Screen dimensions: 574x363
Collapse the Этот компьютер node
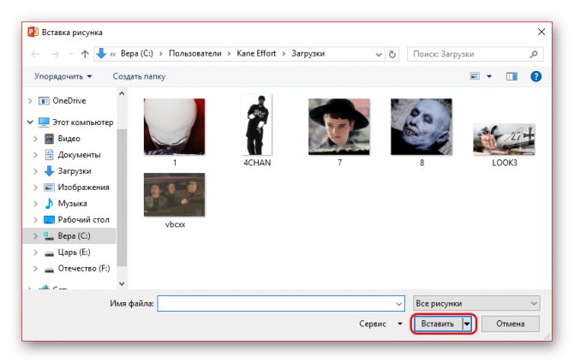pyautogui.click(x=30, y=122)
